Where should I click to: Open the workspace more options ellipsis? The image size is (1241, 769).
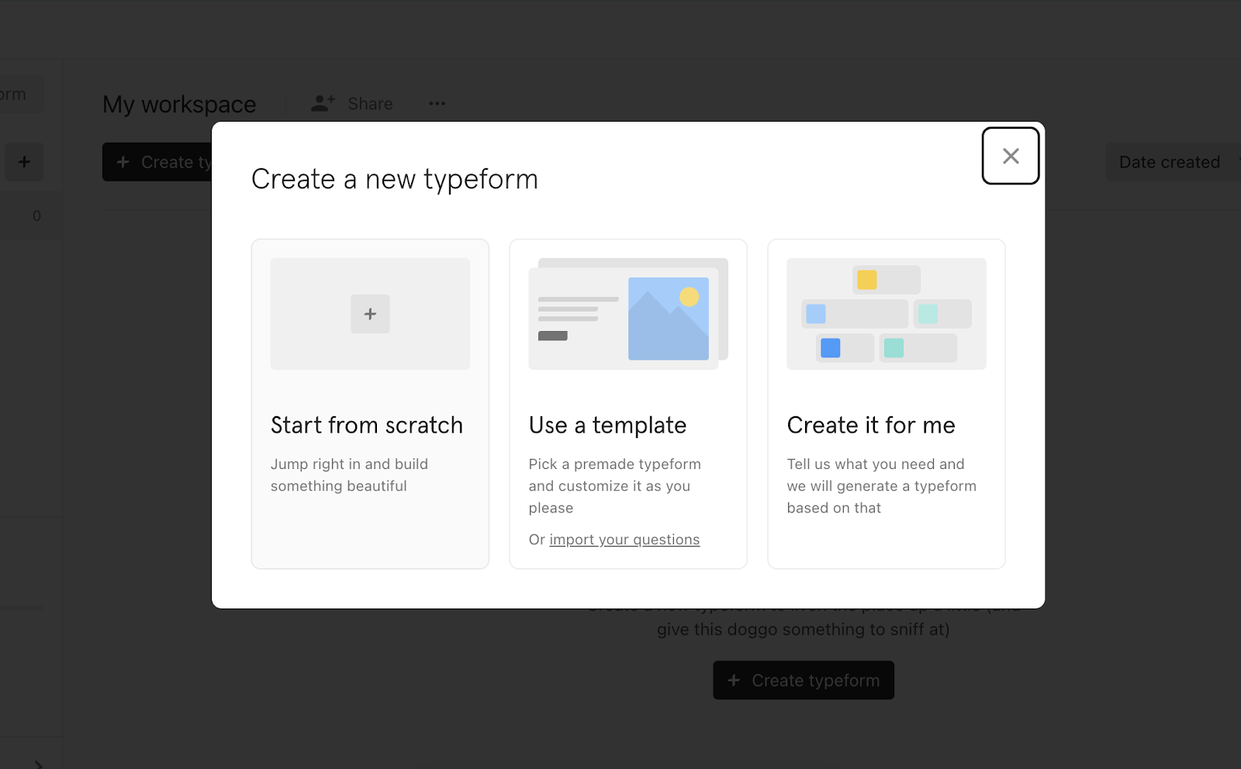(437, 103)
